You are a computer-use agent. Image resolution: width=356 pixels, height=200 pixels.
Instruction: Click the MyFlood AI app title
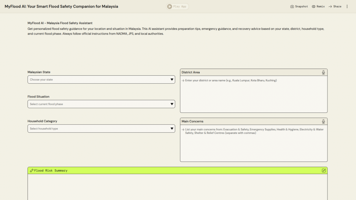point(61,6)
